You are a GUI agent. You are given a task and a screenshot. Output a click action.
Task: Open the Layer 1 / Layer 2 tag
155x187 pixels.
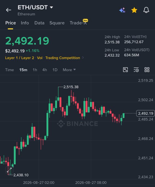(x=20, y=58)
